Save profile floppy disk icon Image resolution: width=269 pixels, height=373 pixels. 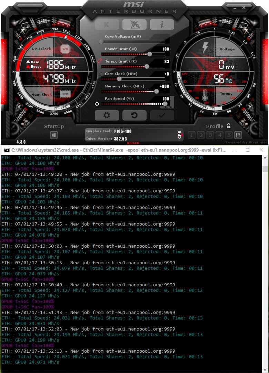(238, 135)
